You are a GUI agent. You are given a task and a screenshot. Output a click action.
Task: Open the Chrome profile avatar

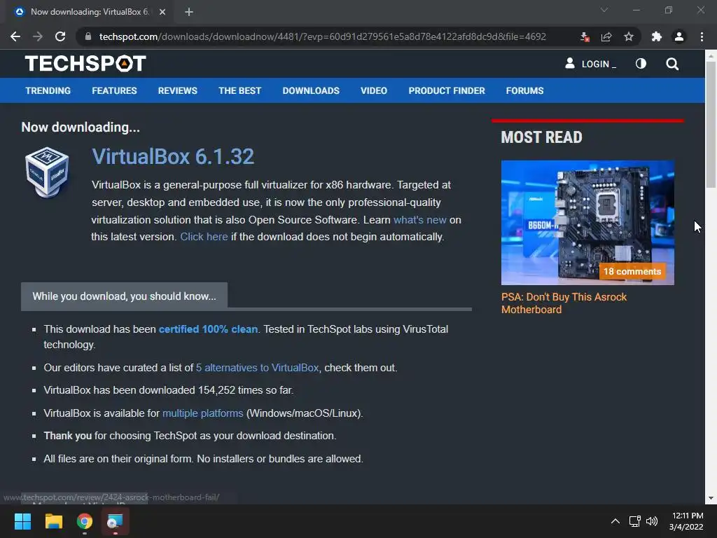[679, 36]
